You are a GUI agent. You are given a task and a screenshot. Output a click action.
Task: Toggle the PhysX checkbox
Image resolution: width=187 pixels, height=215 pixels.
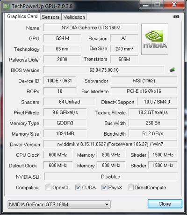[104, 187]
